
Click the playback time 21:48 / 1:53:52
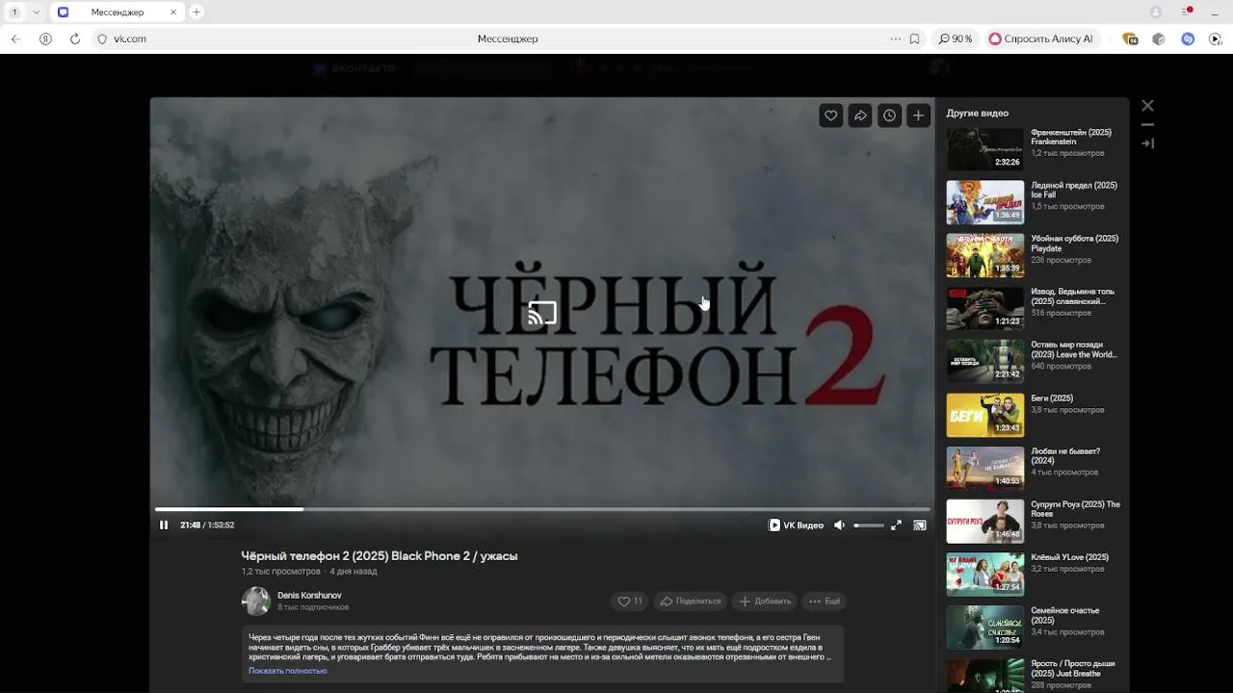[207, 525]
